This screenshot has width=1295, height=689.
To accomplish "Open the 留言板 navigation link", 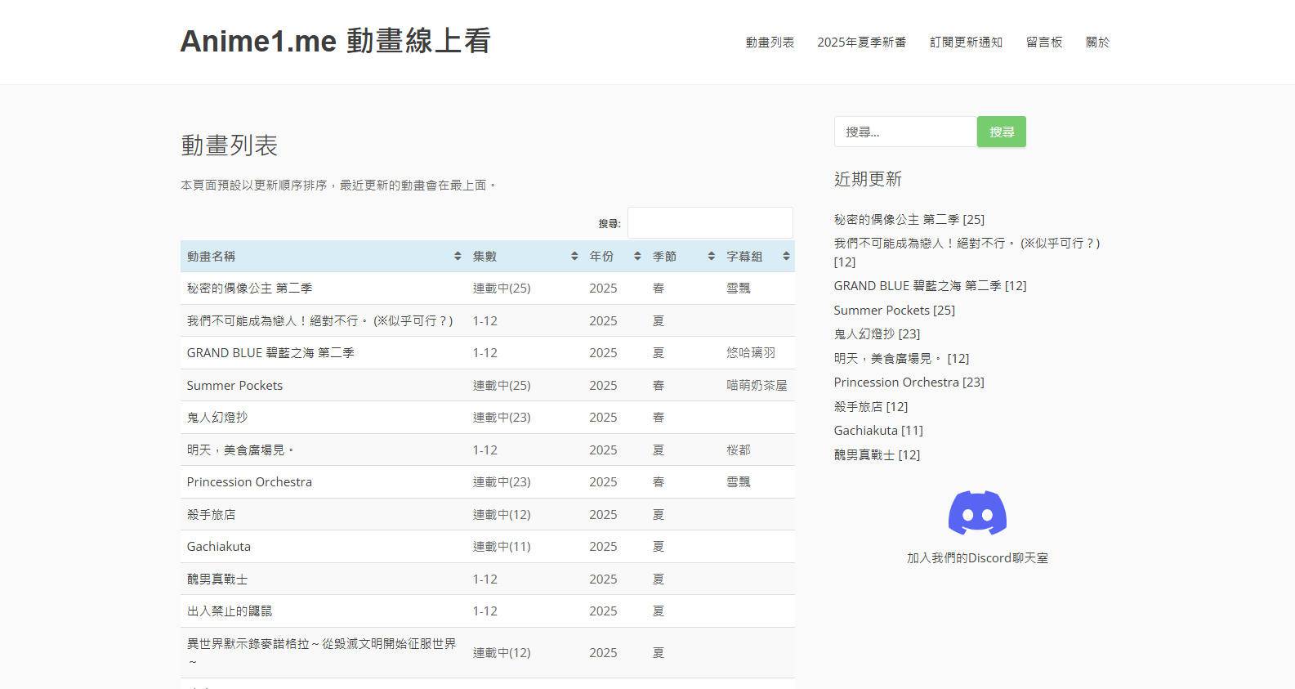I will (1043, 43).
